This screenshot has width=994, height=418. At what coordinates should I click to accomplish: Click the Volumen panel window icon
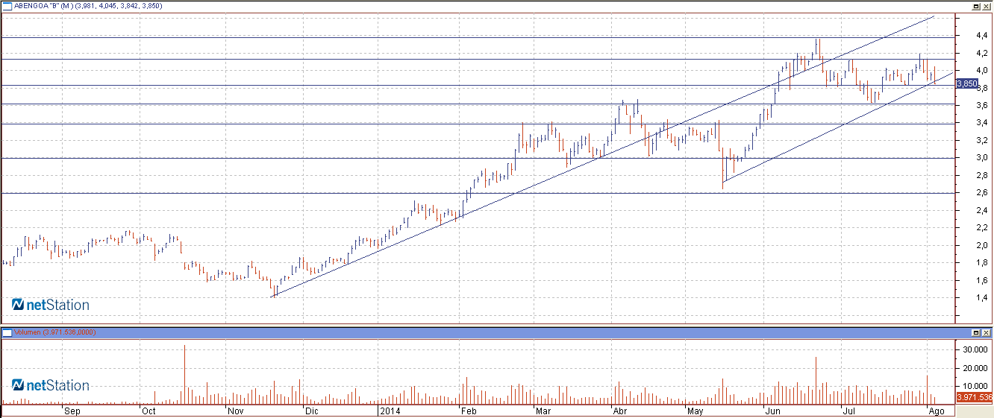pyautogui.click(x=7, y=332)
